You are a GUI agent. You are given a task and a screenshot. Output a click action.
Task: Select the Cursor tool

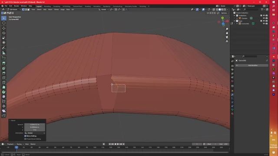(x=4, y=23)
